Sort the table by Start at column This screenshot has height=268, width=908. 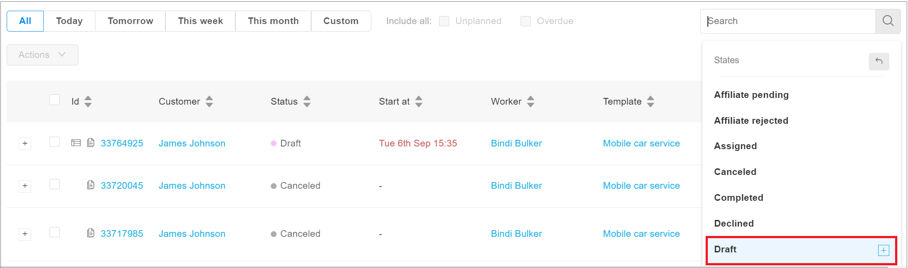point(418,102)
